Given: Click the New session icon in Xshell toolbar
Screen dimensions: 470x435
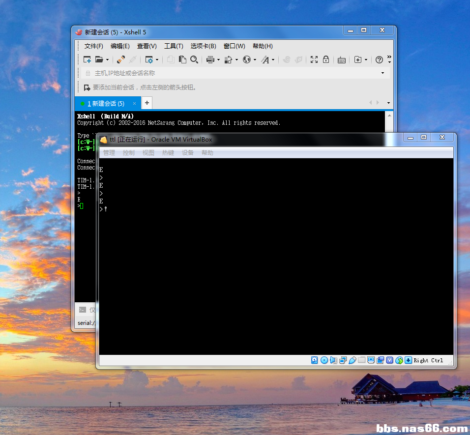Looking at the screenshot, I should click(87, 59).
